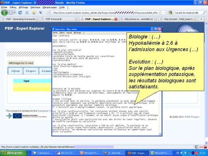
Task: Close the Bloc-notes window
Action: pos(160,29)
